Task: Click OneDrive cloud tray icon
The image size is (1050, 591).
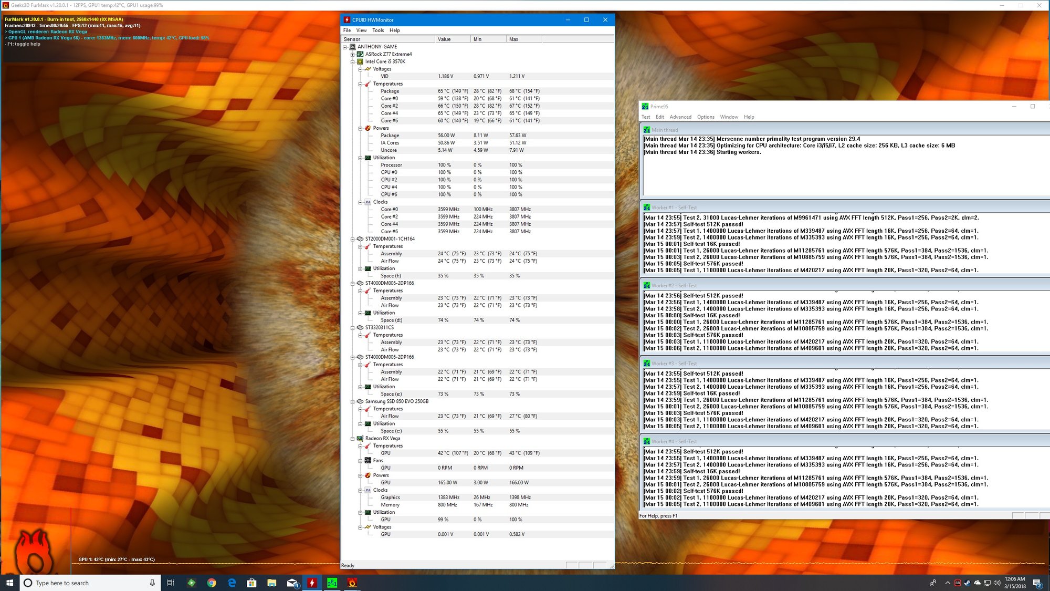Action: point(977,583)
